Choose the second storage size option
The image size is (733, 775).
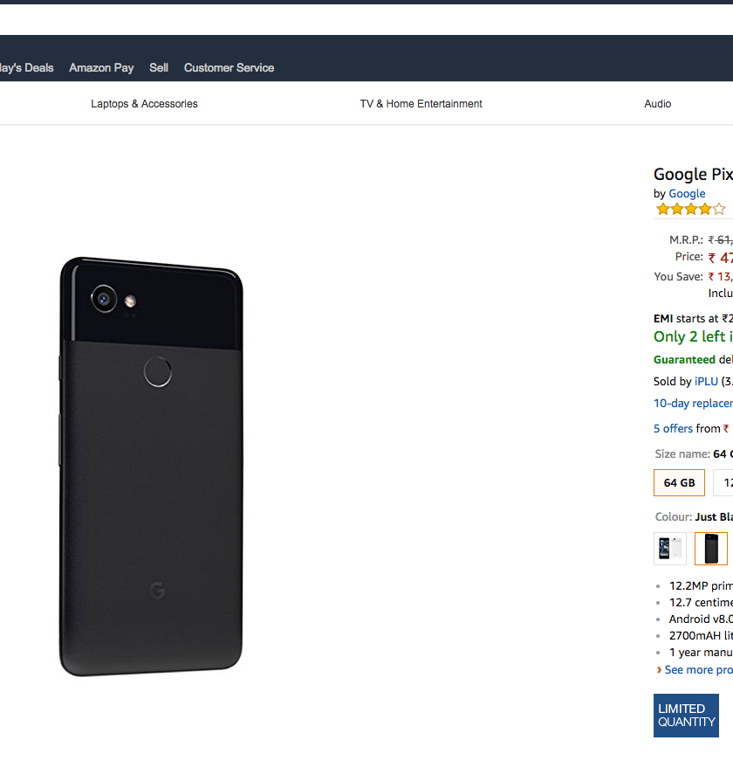(x=724, y=482)
